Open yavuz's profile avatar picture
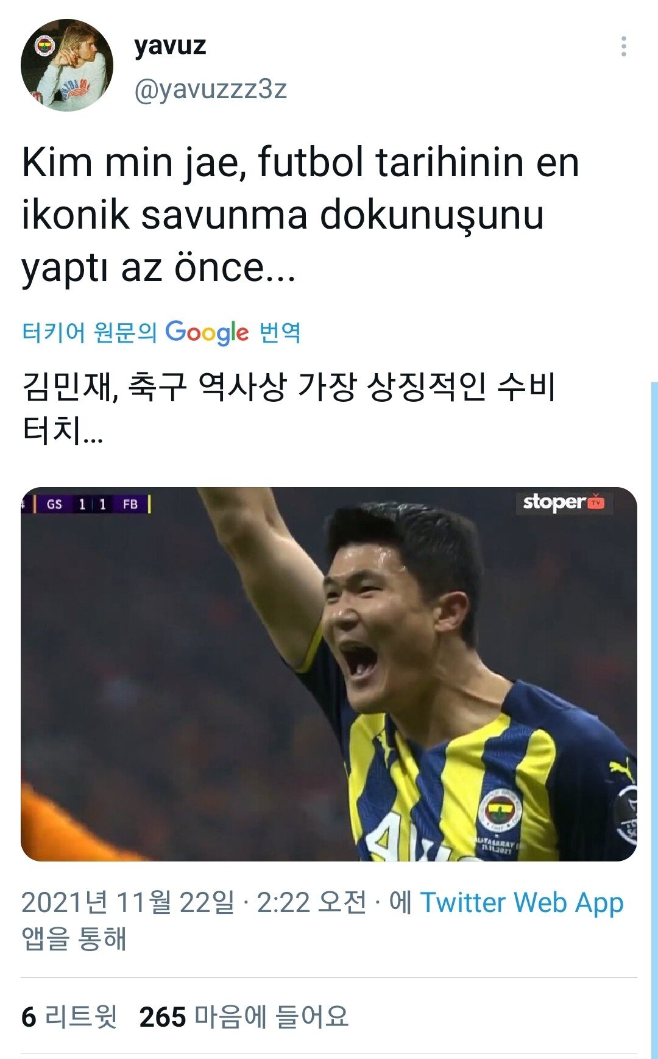Screen dimensions: 658x1059 [67, 65]
